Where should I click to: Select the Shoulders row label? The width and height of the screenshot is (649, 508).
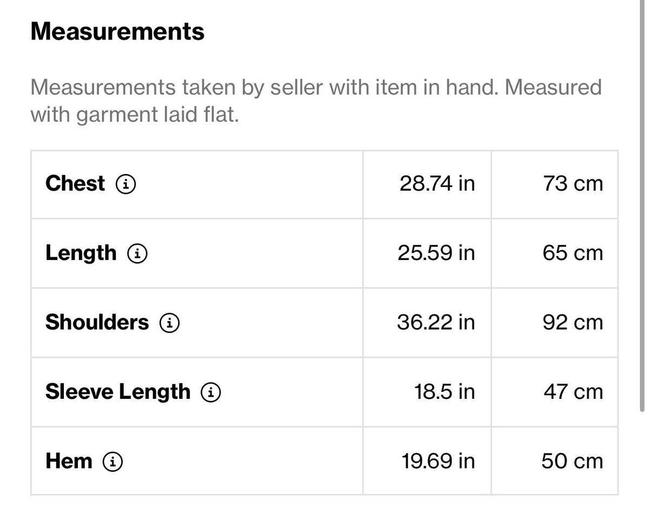tap(97, 322)
